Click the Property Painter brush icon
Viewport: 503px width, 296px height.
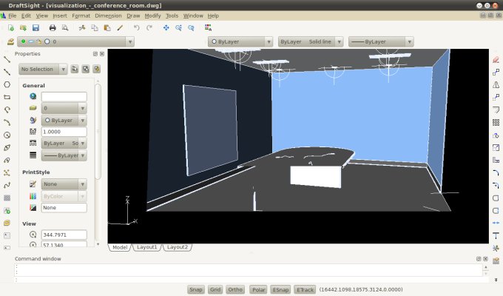tap(120, 28)
